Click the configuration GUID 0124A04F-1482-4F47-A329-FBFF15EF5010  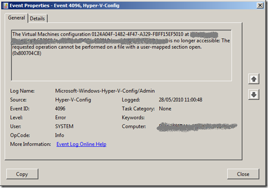tap(138, 34)
